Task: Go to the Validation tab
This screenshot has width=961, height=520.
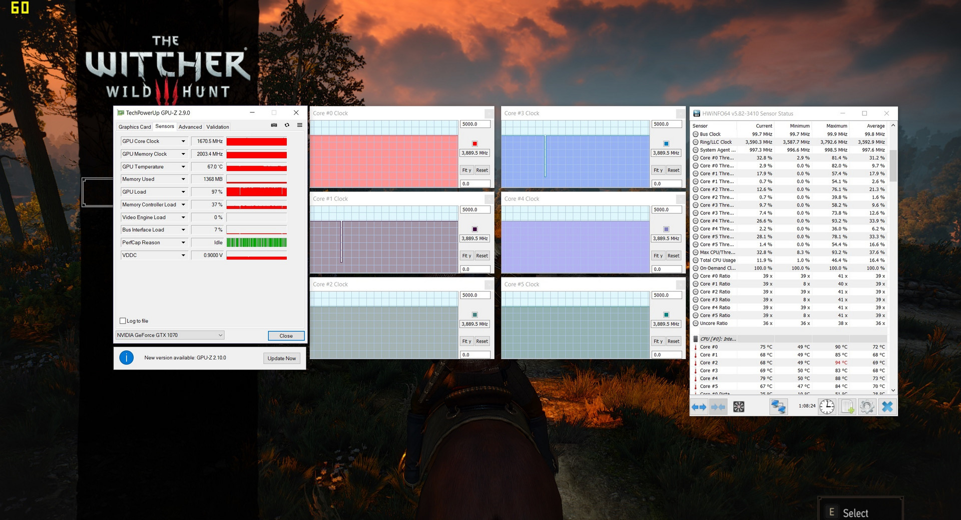Action: click(x=218, y=127)
